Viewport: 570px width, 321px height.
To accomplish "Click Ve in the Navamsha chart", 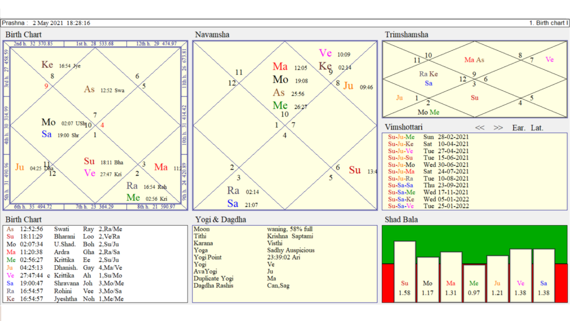I will pyautogui.click(x=325, y=53).
